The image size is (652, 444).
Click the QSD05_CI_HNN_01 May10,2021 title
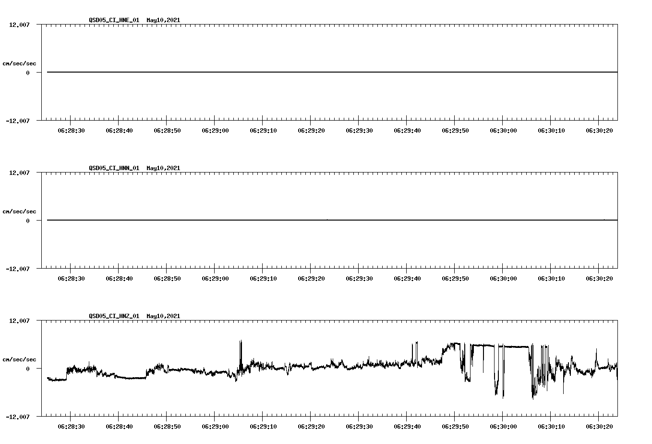coord(134,168)
